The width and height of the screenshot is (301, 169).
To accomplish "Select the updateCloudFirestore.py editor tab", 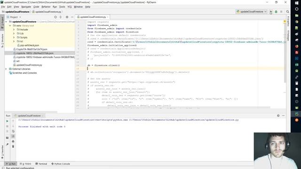I will (x=93, y=17).
